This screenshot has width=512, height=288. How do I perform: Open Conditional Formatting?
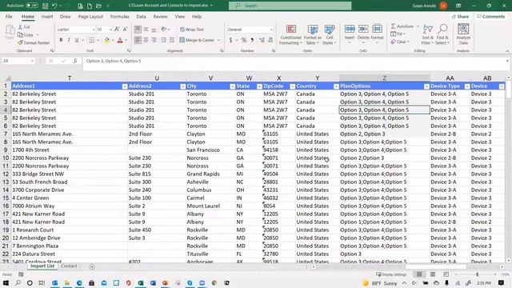[x=290, y=34]
